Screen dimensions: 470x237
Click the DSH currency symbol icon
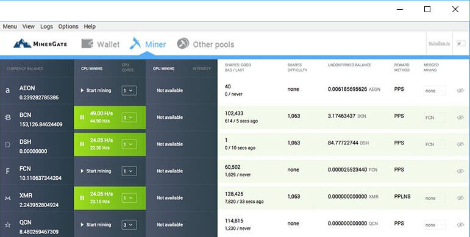(8, 144)
